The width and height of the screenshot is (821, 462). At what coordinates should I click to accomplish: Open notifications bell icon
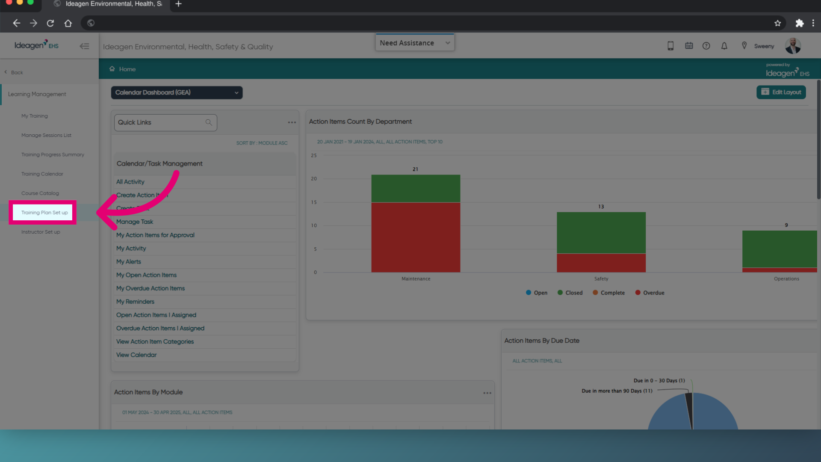coord(724,46)
